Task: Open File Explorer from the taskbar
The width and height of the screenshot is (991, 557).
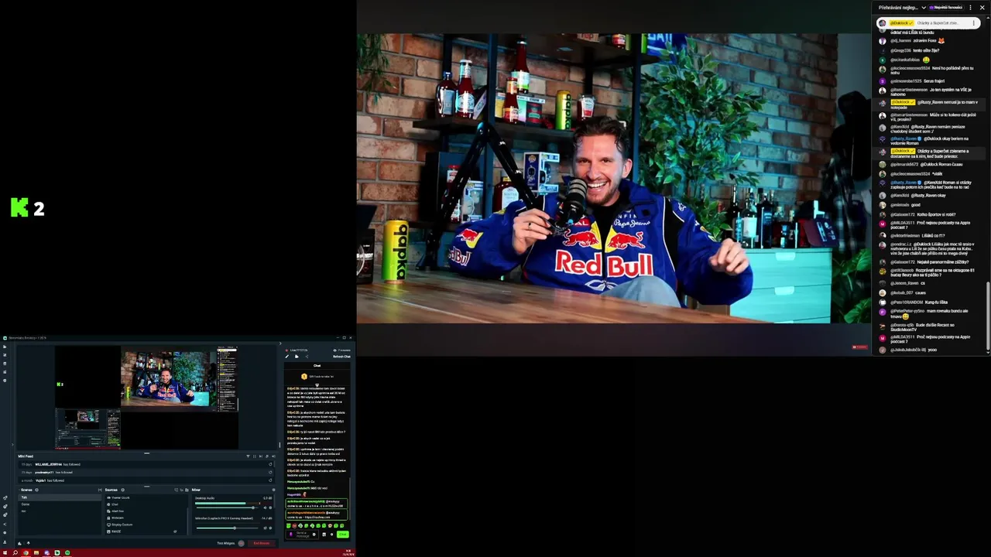Action: (36, 553)
